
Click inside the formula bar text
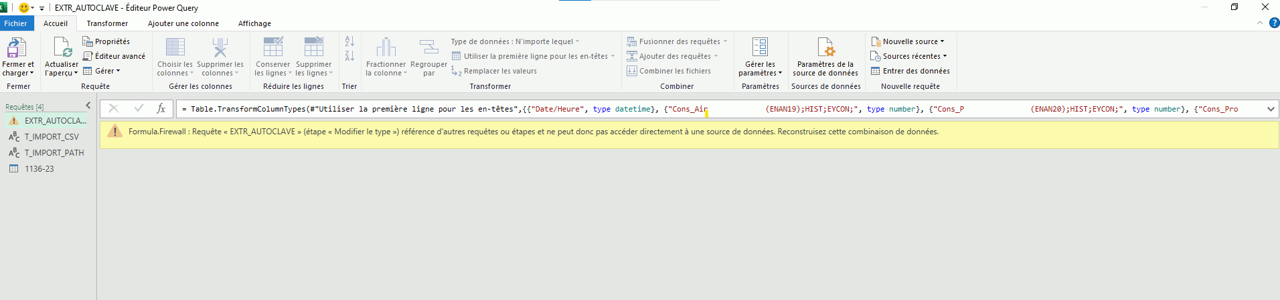click(469, 109)
